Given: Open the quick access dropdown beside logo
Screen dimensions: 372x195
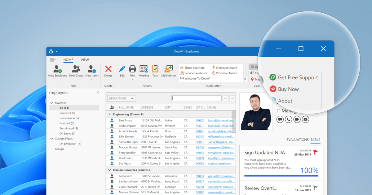Looking at the screenshot, I should tap(56, 52).
